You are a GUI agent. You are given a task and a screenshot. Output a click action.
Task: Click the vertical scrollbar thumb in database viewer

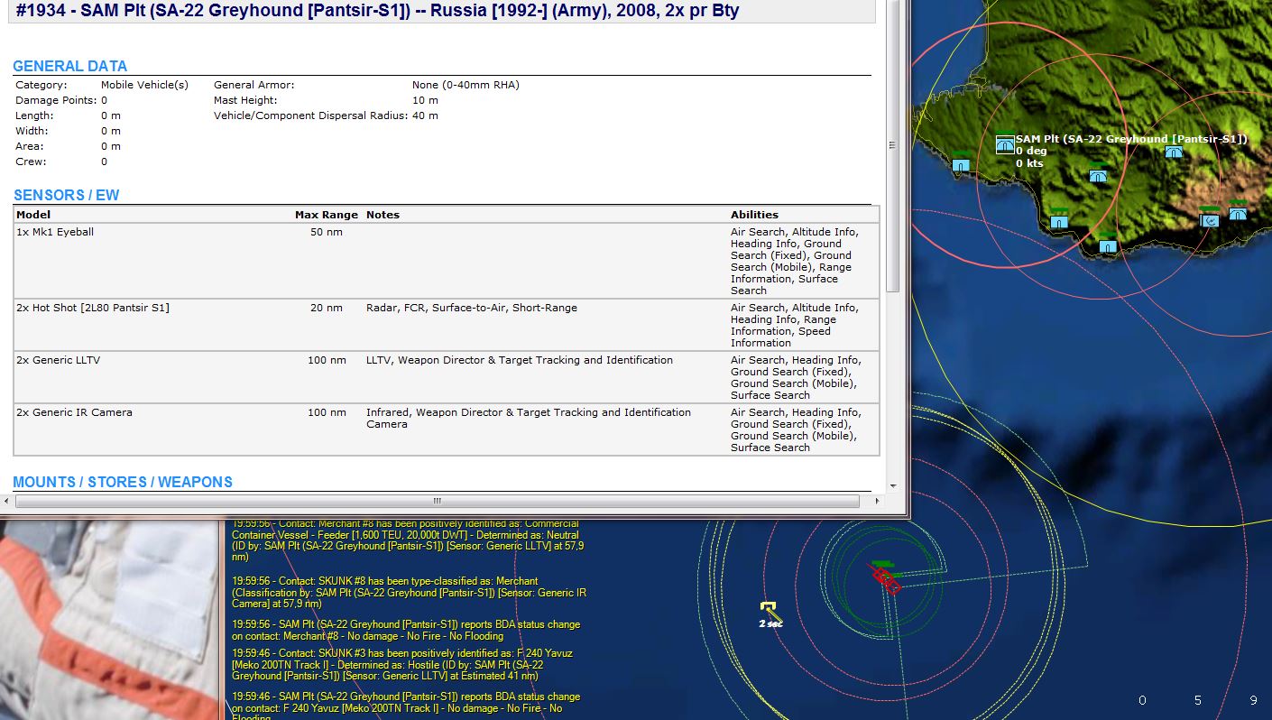(892, 144)
